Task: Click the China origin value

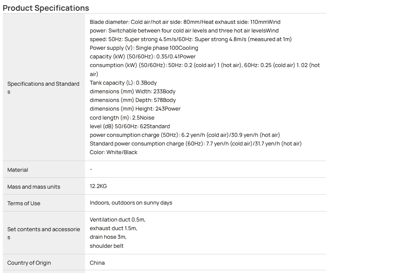Action: (x=97, y=263)
